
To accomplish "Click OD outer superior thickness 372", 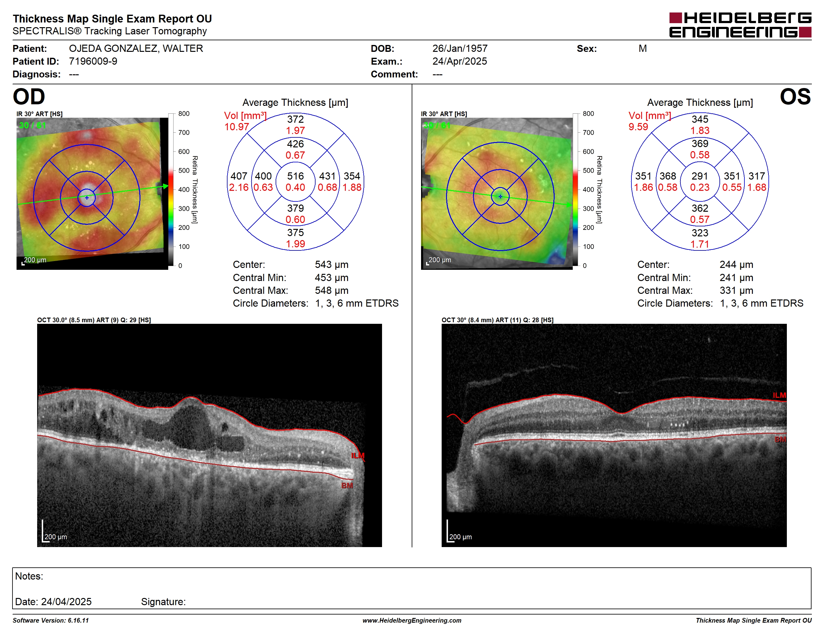I will click(295, 119).
